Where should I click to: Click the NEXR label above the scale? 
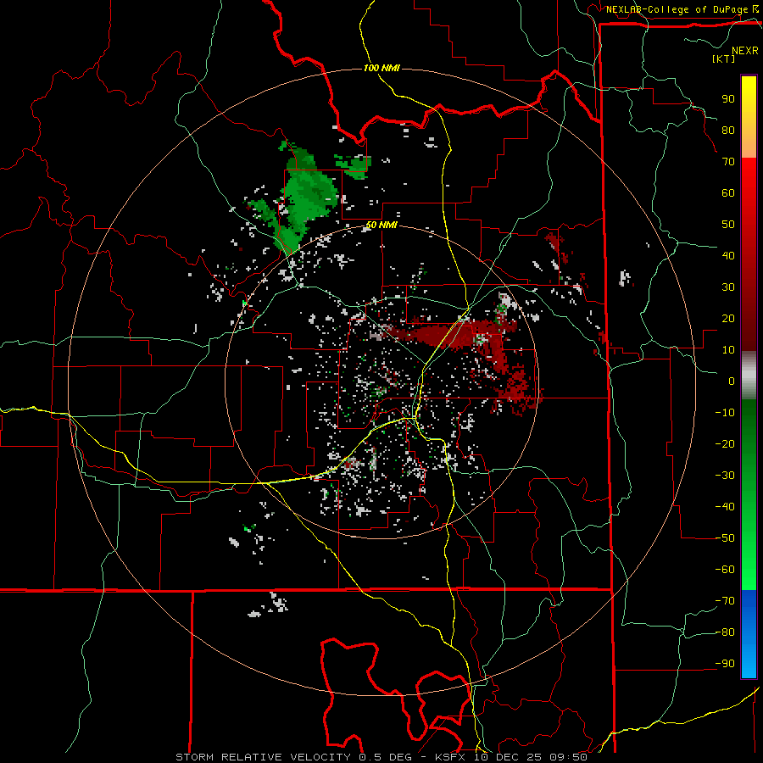point(744,51)
